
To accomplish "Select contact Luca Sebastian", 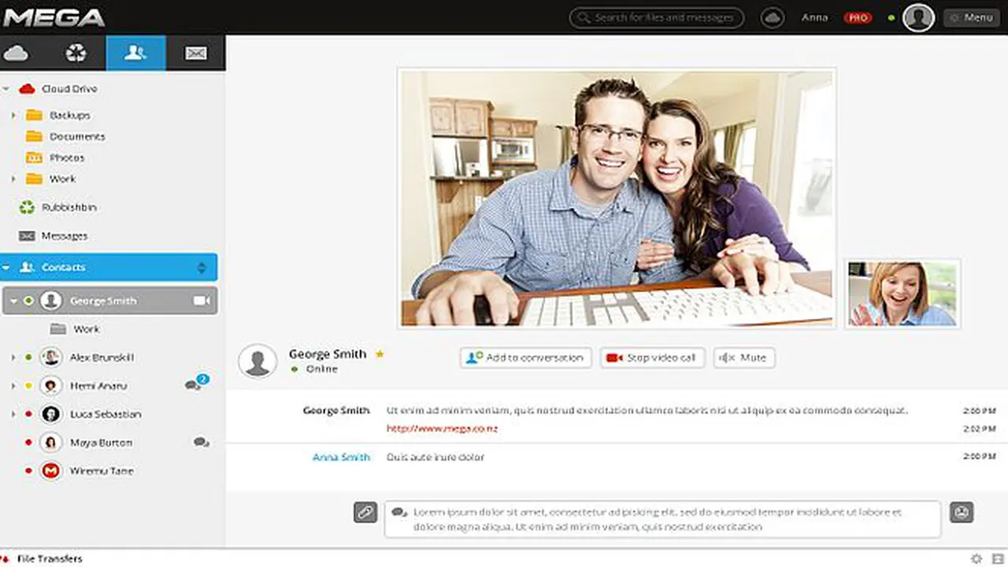I will coord(105,414).
